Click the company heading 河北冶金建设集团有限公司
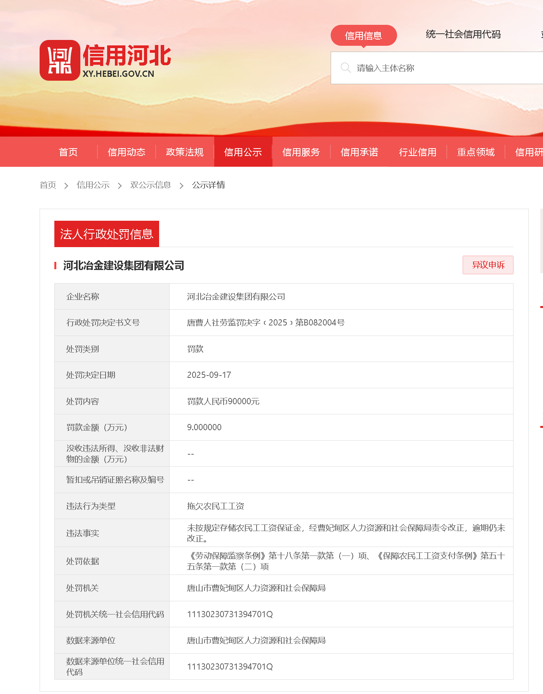Viewport: 543px width, 694px height. click(x=123, y=266)
